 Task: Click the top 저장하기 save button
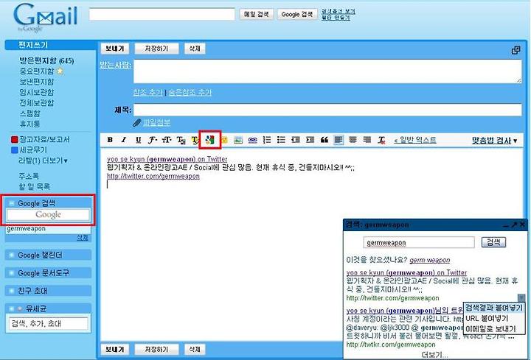click(x=156, y=49)
